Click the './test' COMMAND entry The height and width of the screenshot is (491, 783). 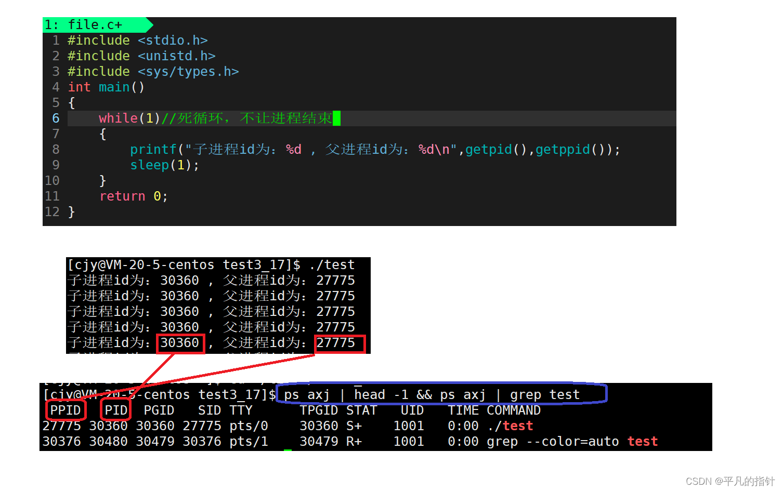[510, 426]
